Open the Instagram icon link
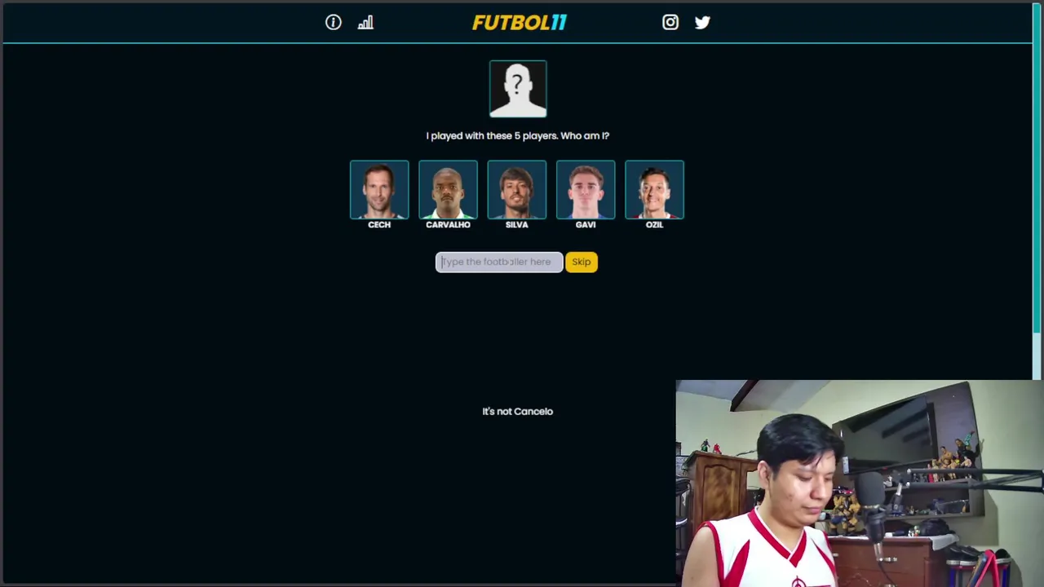Image resolution: width=1044 pixels, height=587 pixels. pyautogui.click(x=670, y=23)
